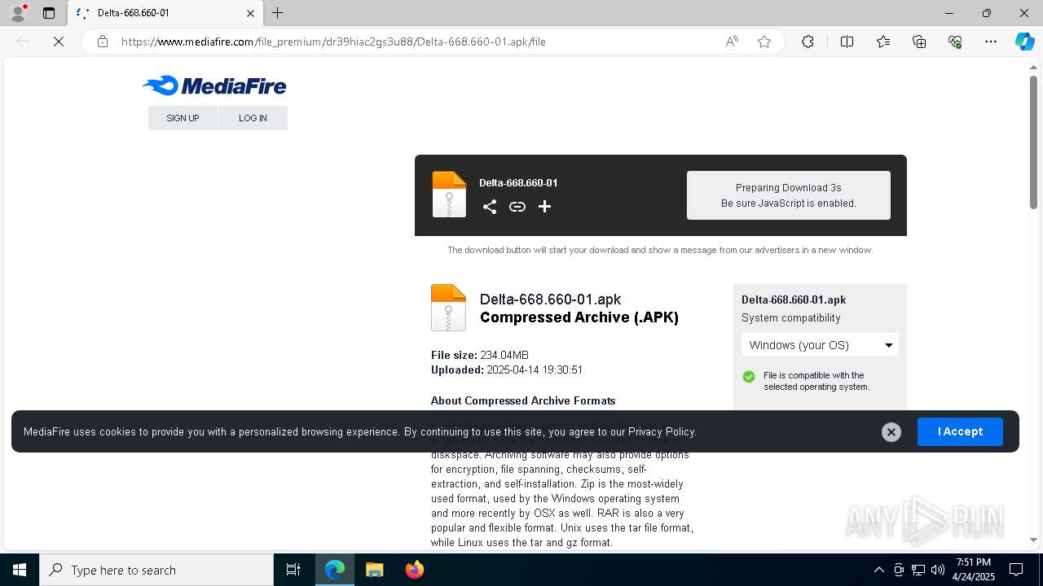Viewport: 1043px width, 586px height.
Task: Click the Delta-668.660-01 header title
Action: coord(518,183)
